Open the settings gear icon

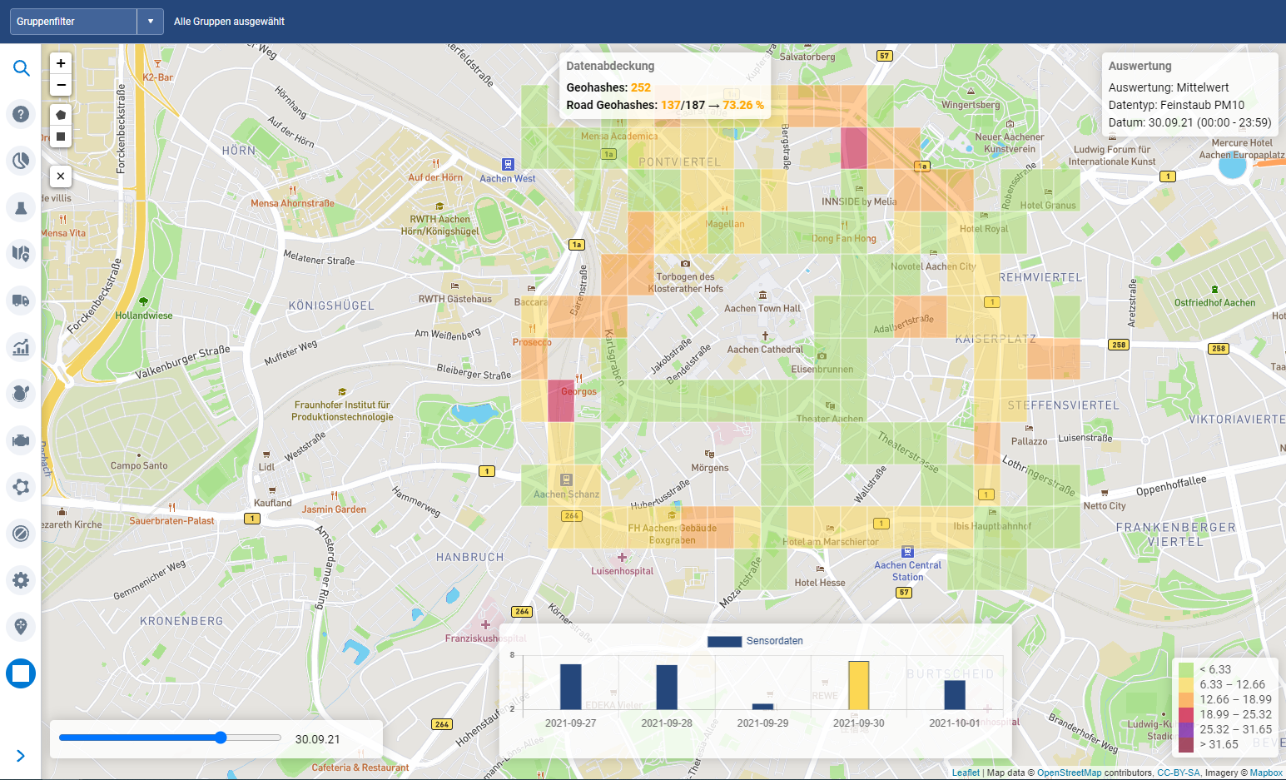[x=21, y=580]
